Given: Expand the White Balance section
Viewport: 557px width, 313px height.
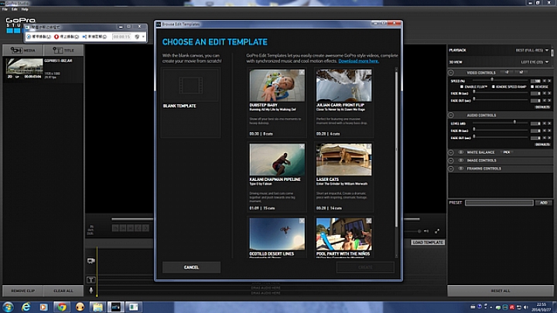Looking at the screenshot, I should [x=451, y=152].
